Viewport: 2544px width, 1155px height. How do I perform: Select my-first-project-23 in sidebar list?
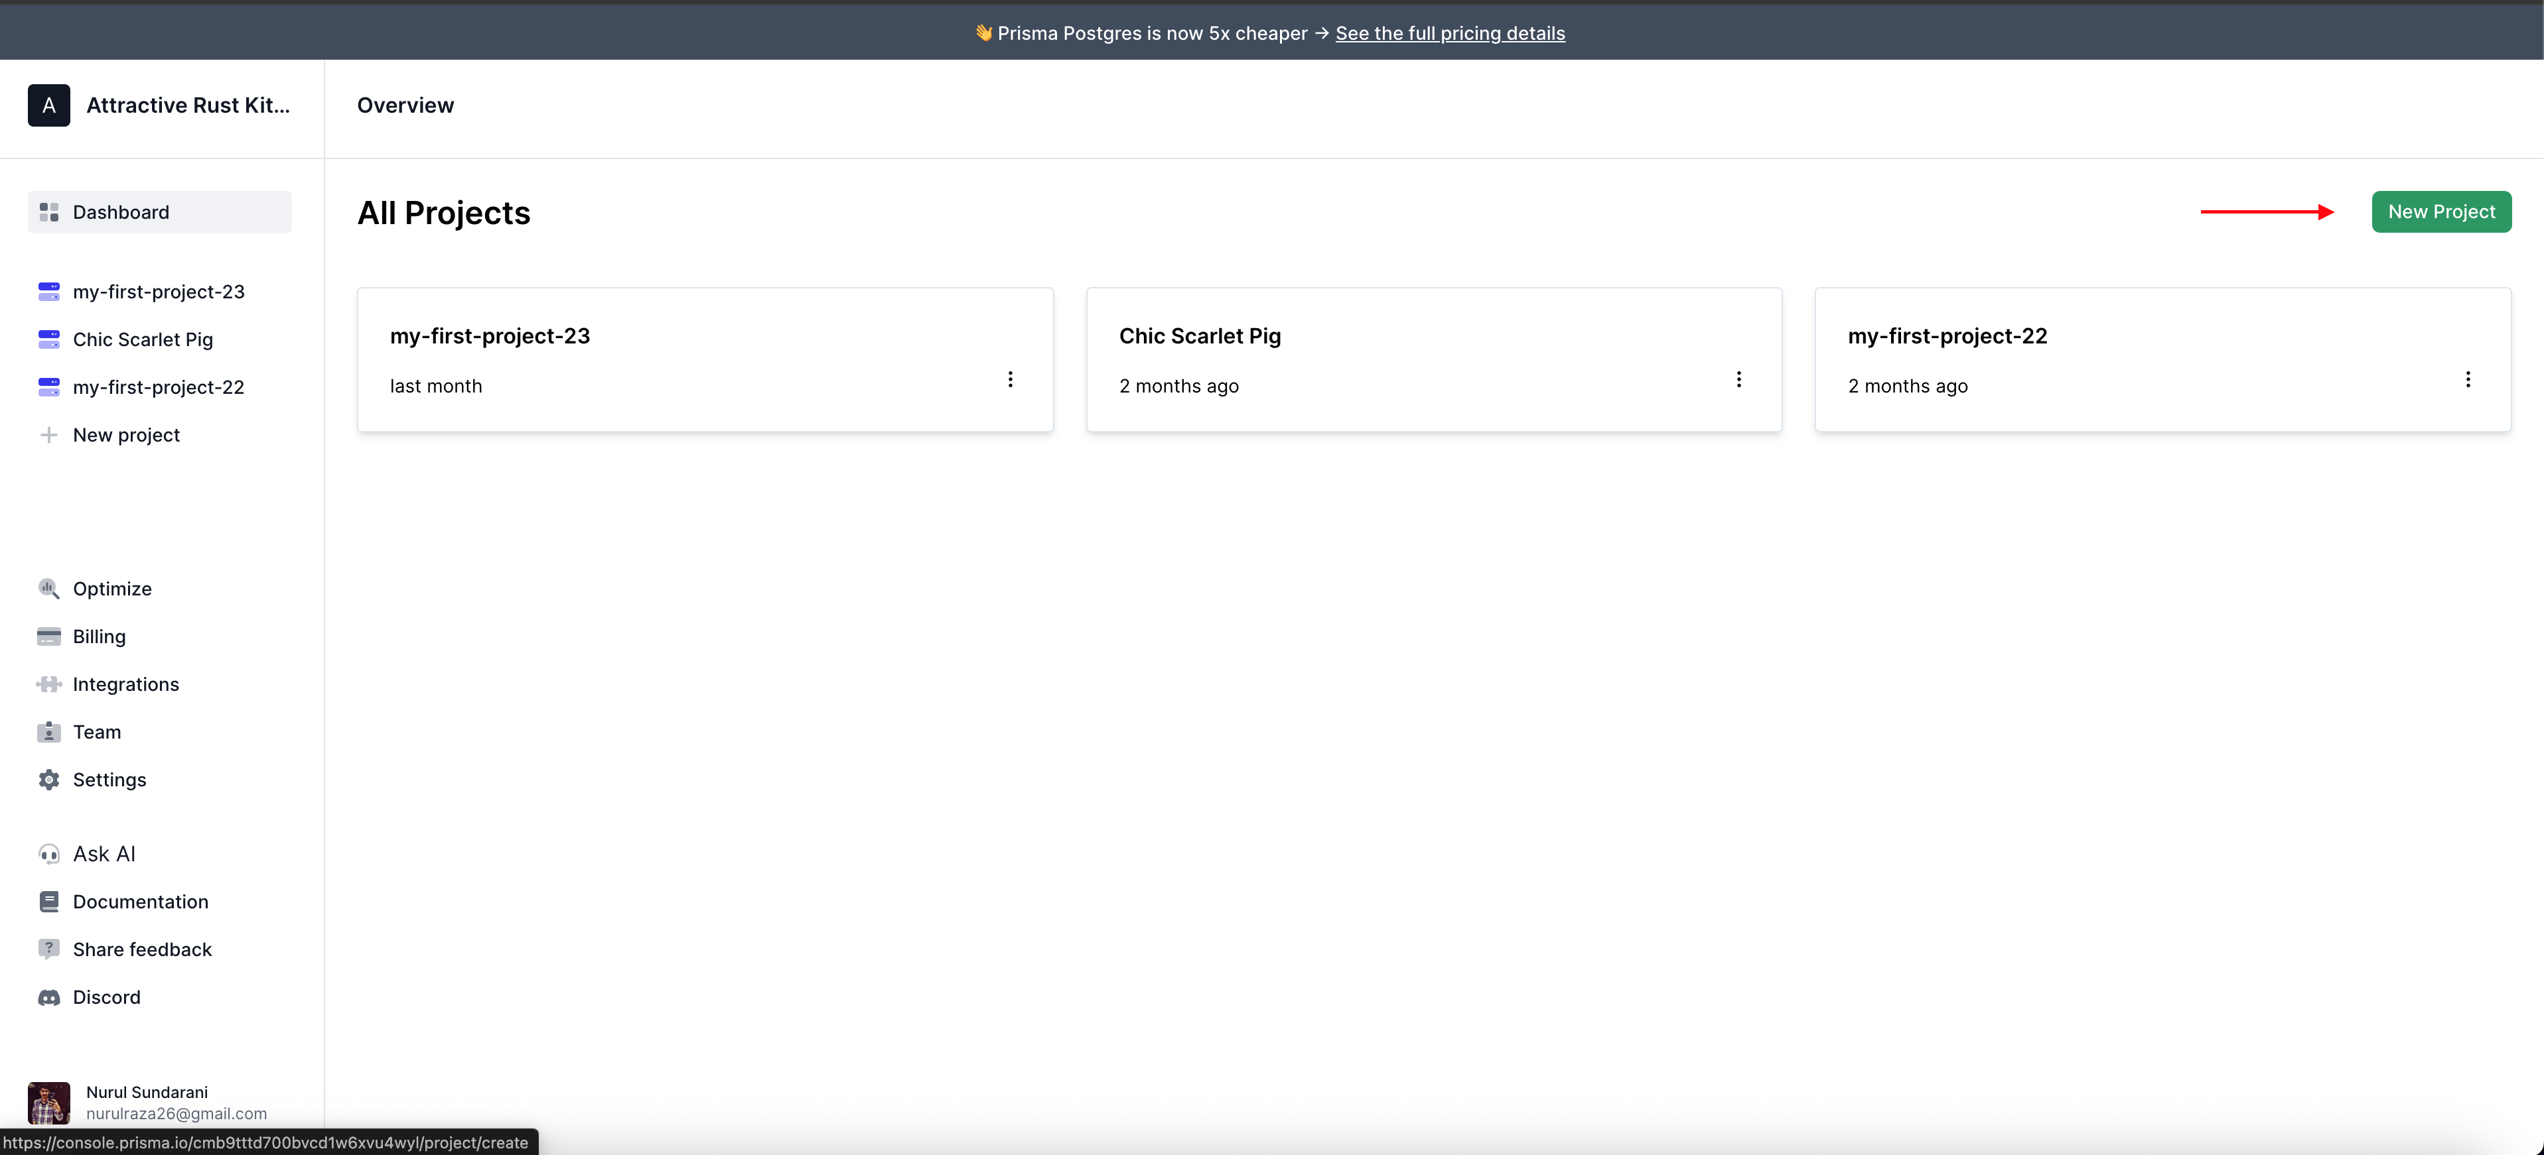pyautogui.click(x=160, y=291)
